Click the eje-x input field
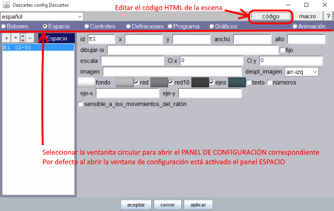This screenshot has height=211, width=334. click(x=127, y=93)
